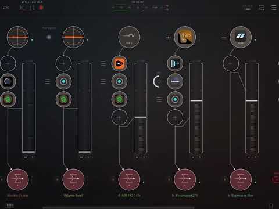
Task: Open the green plugin node in second channel
Action: click(63, 99)
